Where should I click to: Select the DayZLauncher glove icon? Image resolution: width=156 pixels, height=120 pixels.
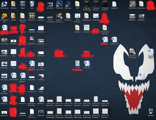click(68, 4)
